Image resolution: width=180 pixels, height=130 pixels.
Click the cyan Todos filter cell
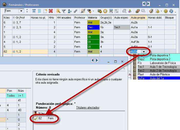click(x=12, y=96)
